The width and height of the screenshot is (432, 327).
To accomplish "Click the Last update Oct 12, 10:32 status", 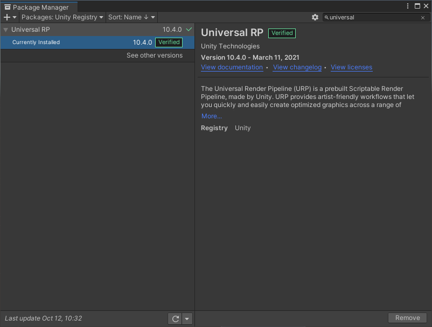I will 43,318.
